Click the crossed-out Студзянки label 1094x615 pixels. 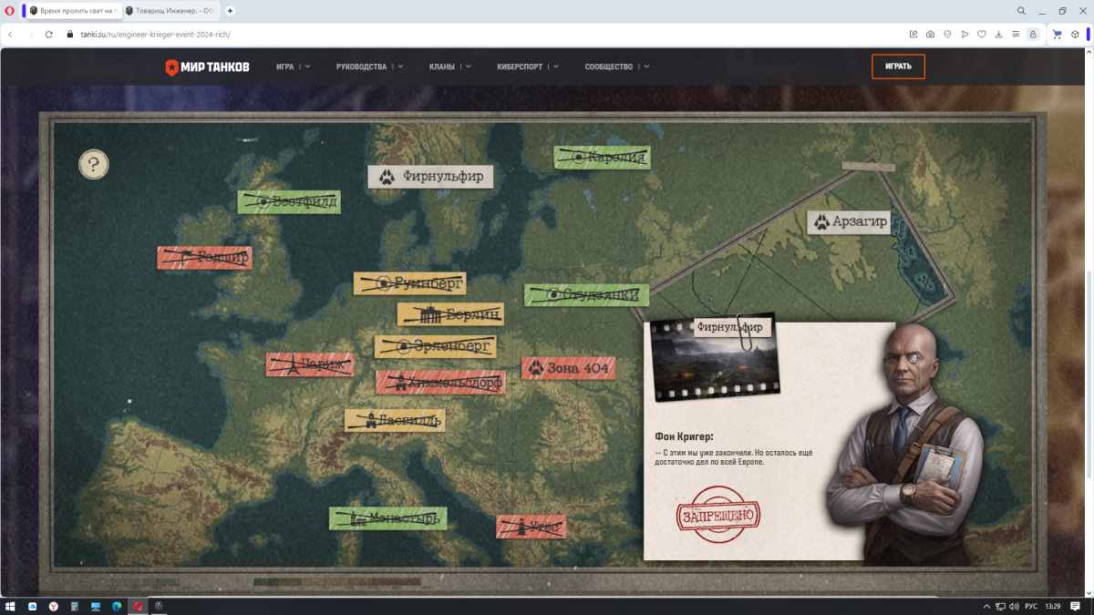coord(586,295)
